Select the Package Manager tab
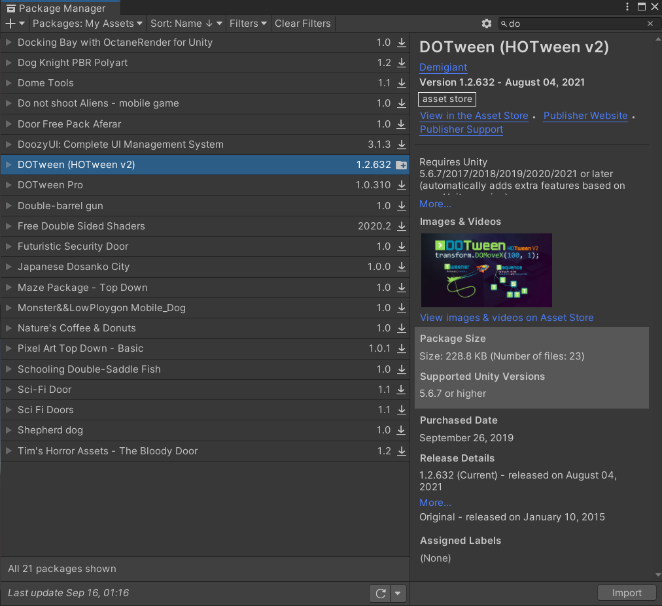Viewport: 662px width, 606px height. [x=60, y=8]
